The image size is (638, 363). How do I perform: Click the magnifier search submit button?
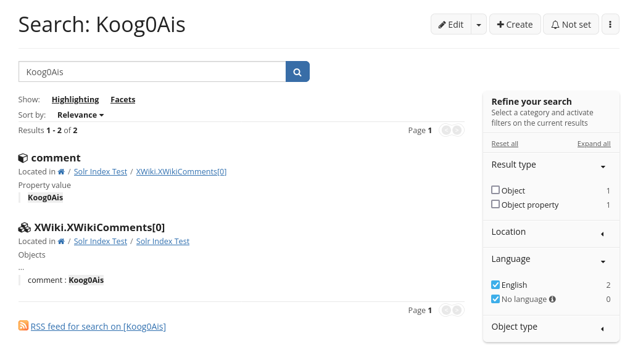pos(297,72)
